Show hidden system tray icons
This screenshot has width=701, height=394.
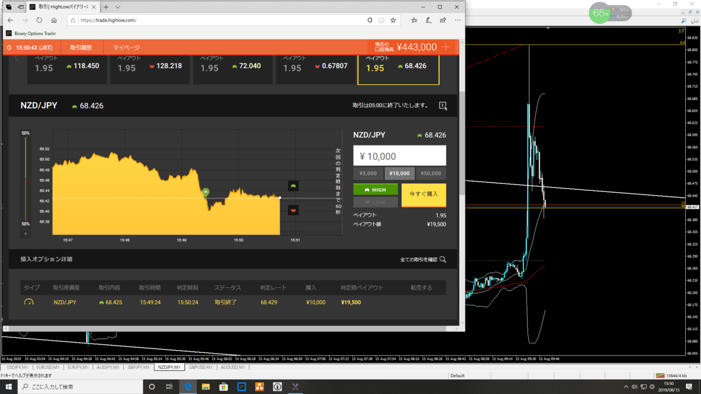626,386
